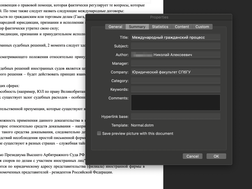Click the Hyperlink base field
252x189 pixels.
coord(176,116)
